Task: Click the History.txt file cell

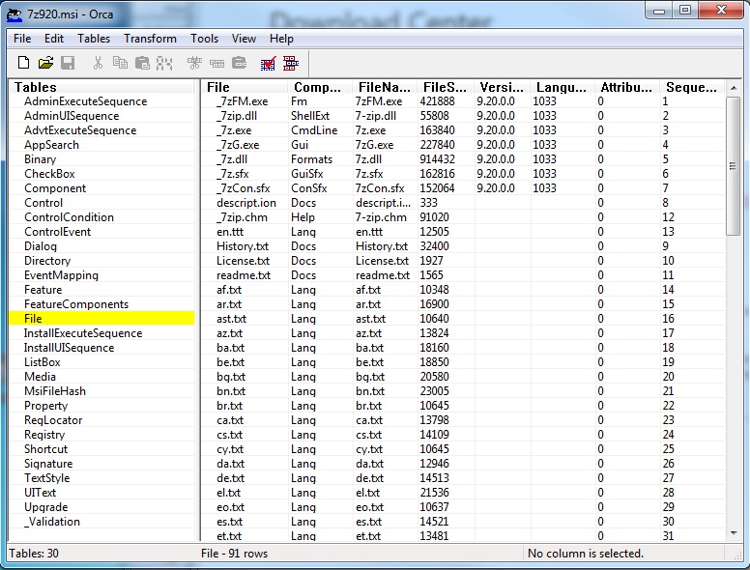Action: click(x=243, y=246)
